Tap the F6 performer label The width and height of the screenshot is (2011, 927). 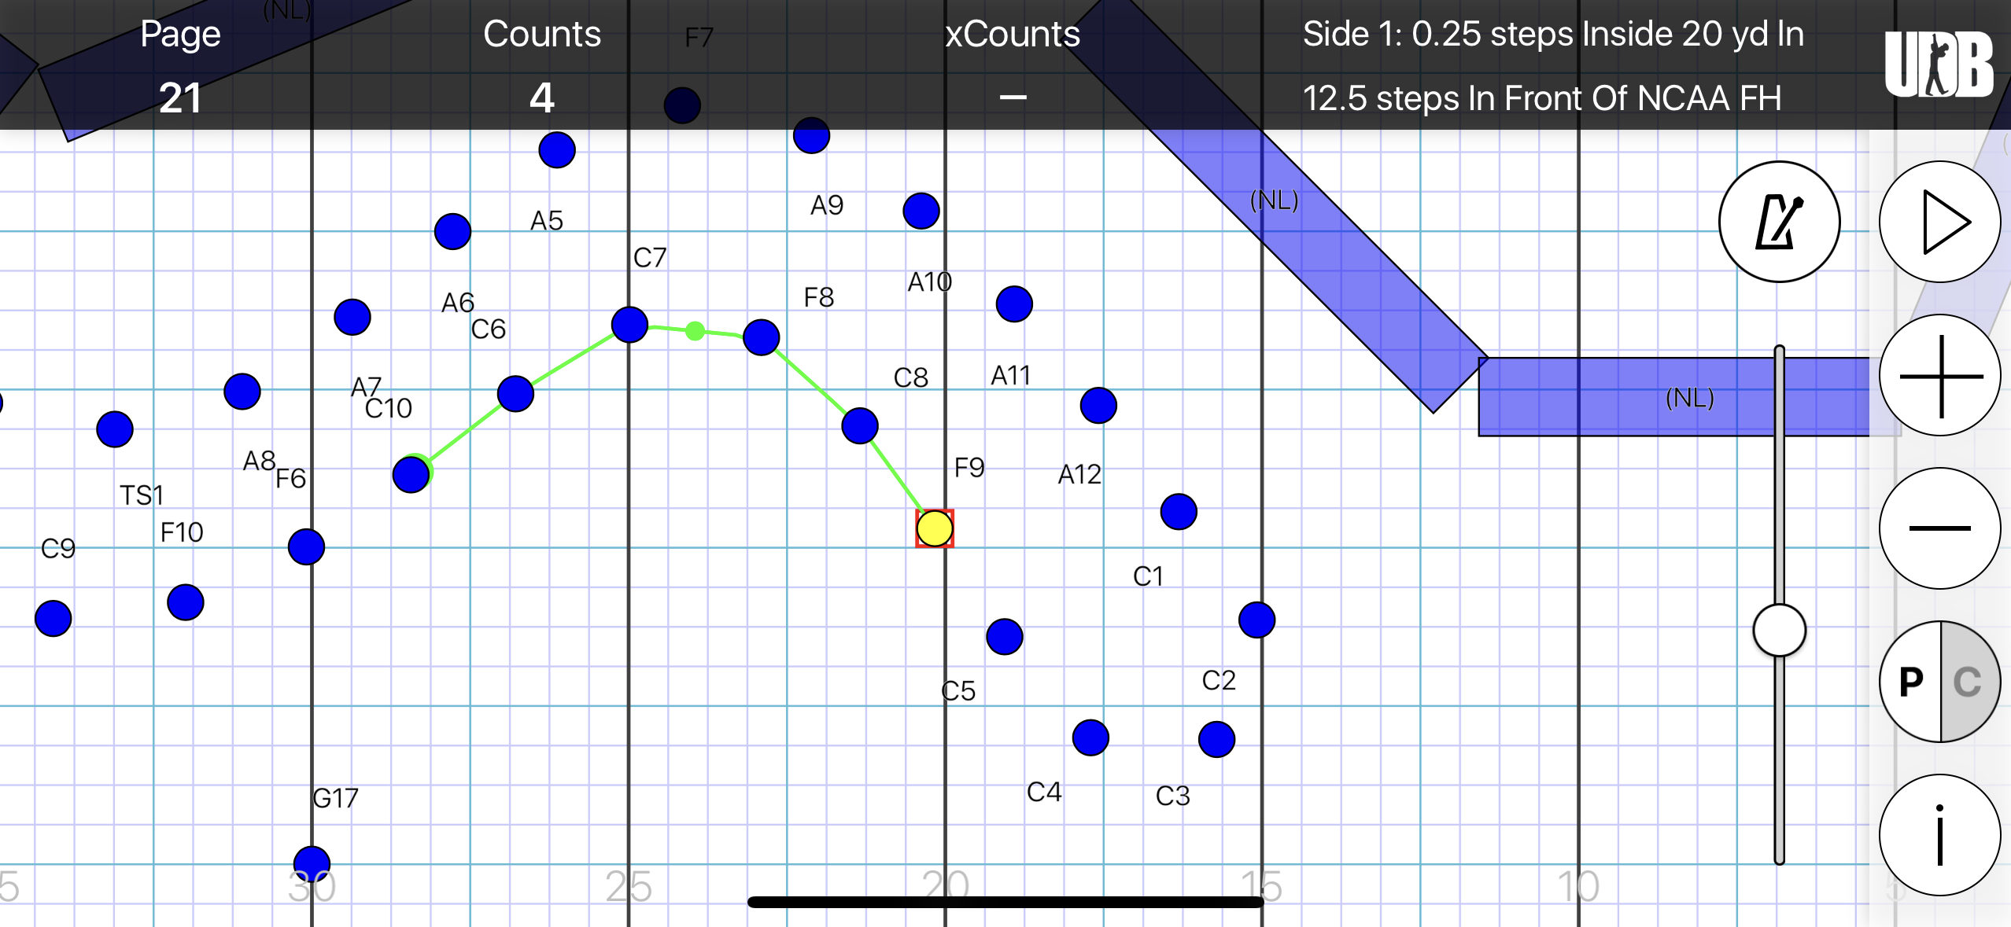click(290, 479)
